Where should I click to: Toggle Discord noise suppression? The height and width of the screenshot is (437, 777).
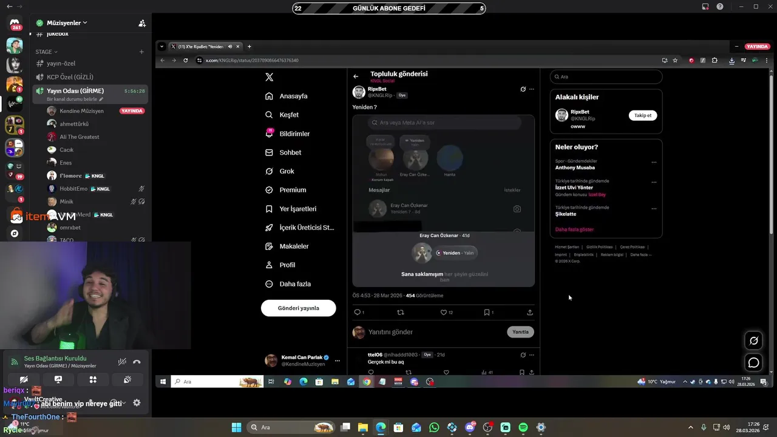pos(122,362)
